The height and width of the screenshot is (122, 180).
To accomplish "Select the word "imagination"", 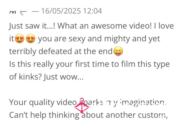I will tap(143, 103).
